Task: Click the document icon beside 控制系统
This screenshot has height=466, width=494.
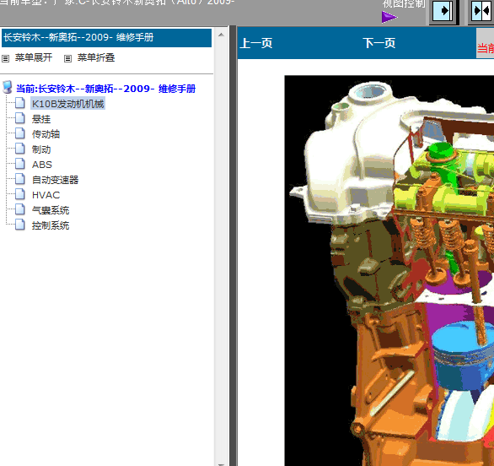Action: [x=20, y=225]
